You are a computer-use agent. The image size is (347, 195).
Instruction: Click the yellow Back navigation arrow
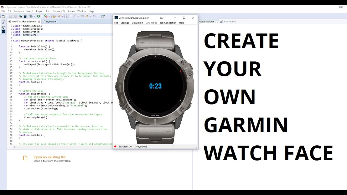(x=87, y=16)
